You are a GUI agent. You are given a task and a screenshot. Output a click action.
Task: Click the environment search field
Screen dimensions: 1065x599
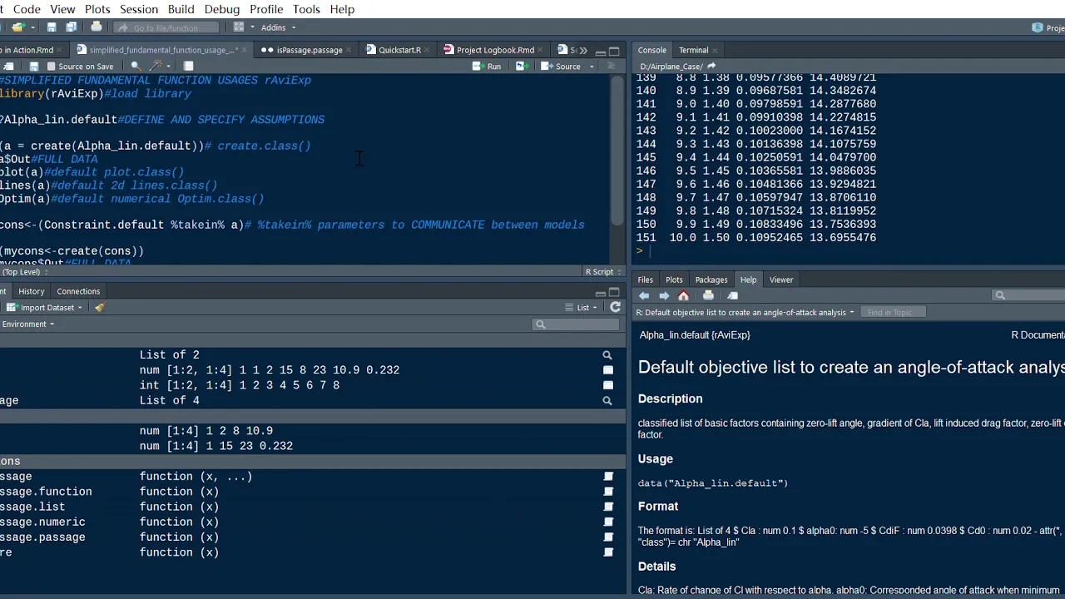pyautogui.click(x=576, y=324)
